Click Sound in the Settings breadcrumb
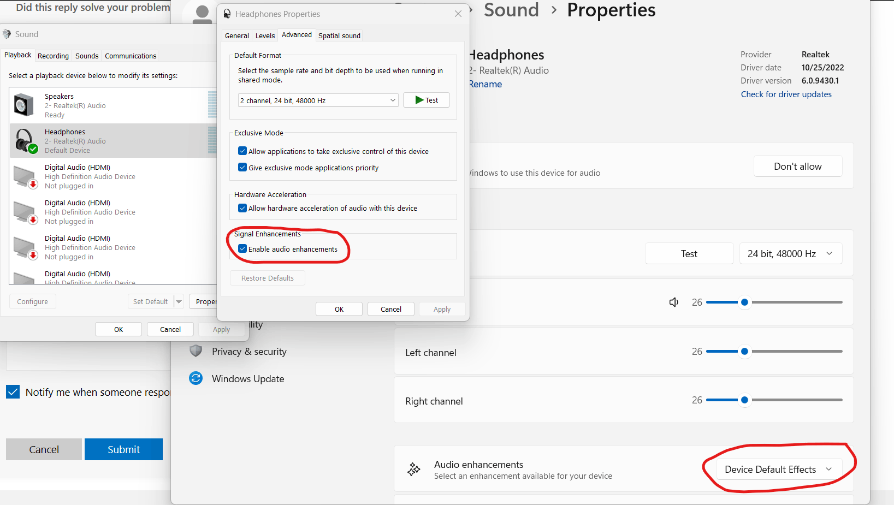Viewport: 894px width, 505px height. pyautogui.click(x=511, y=10)
